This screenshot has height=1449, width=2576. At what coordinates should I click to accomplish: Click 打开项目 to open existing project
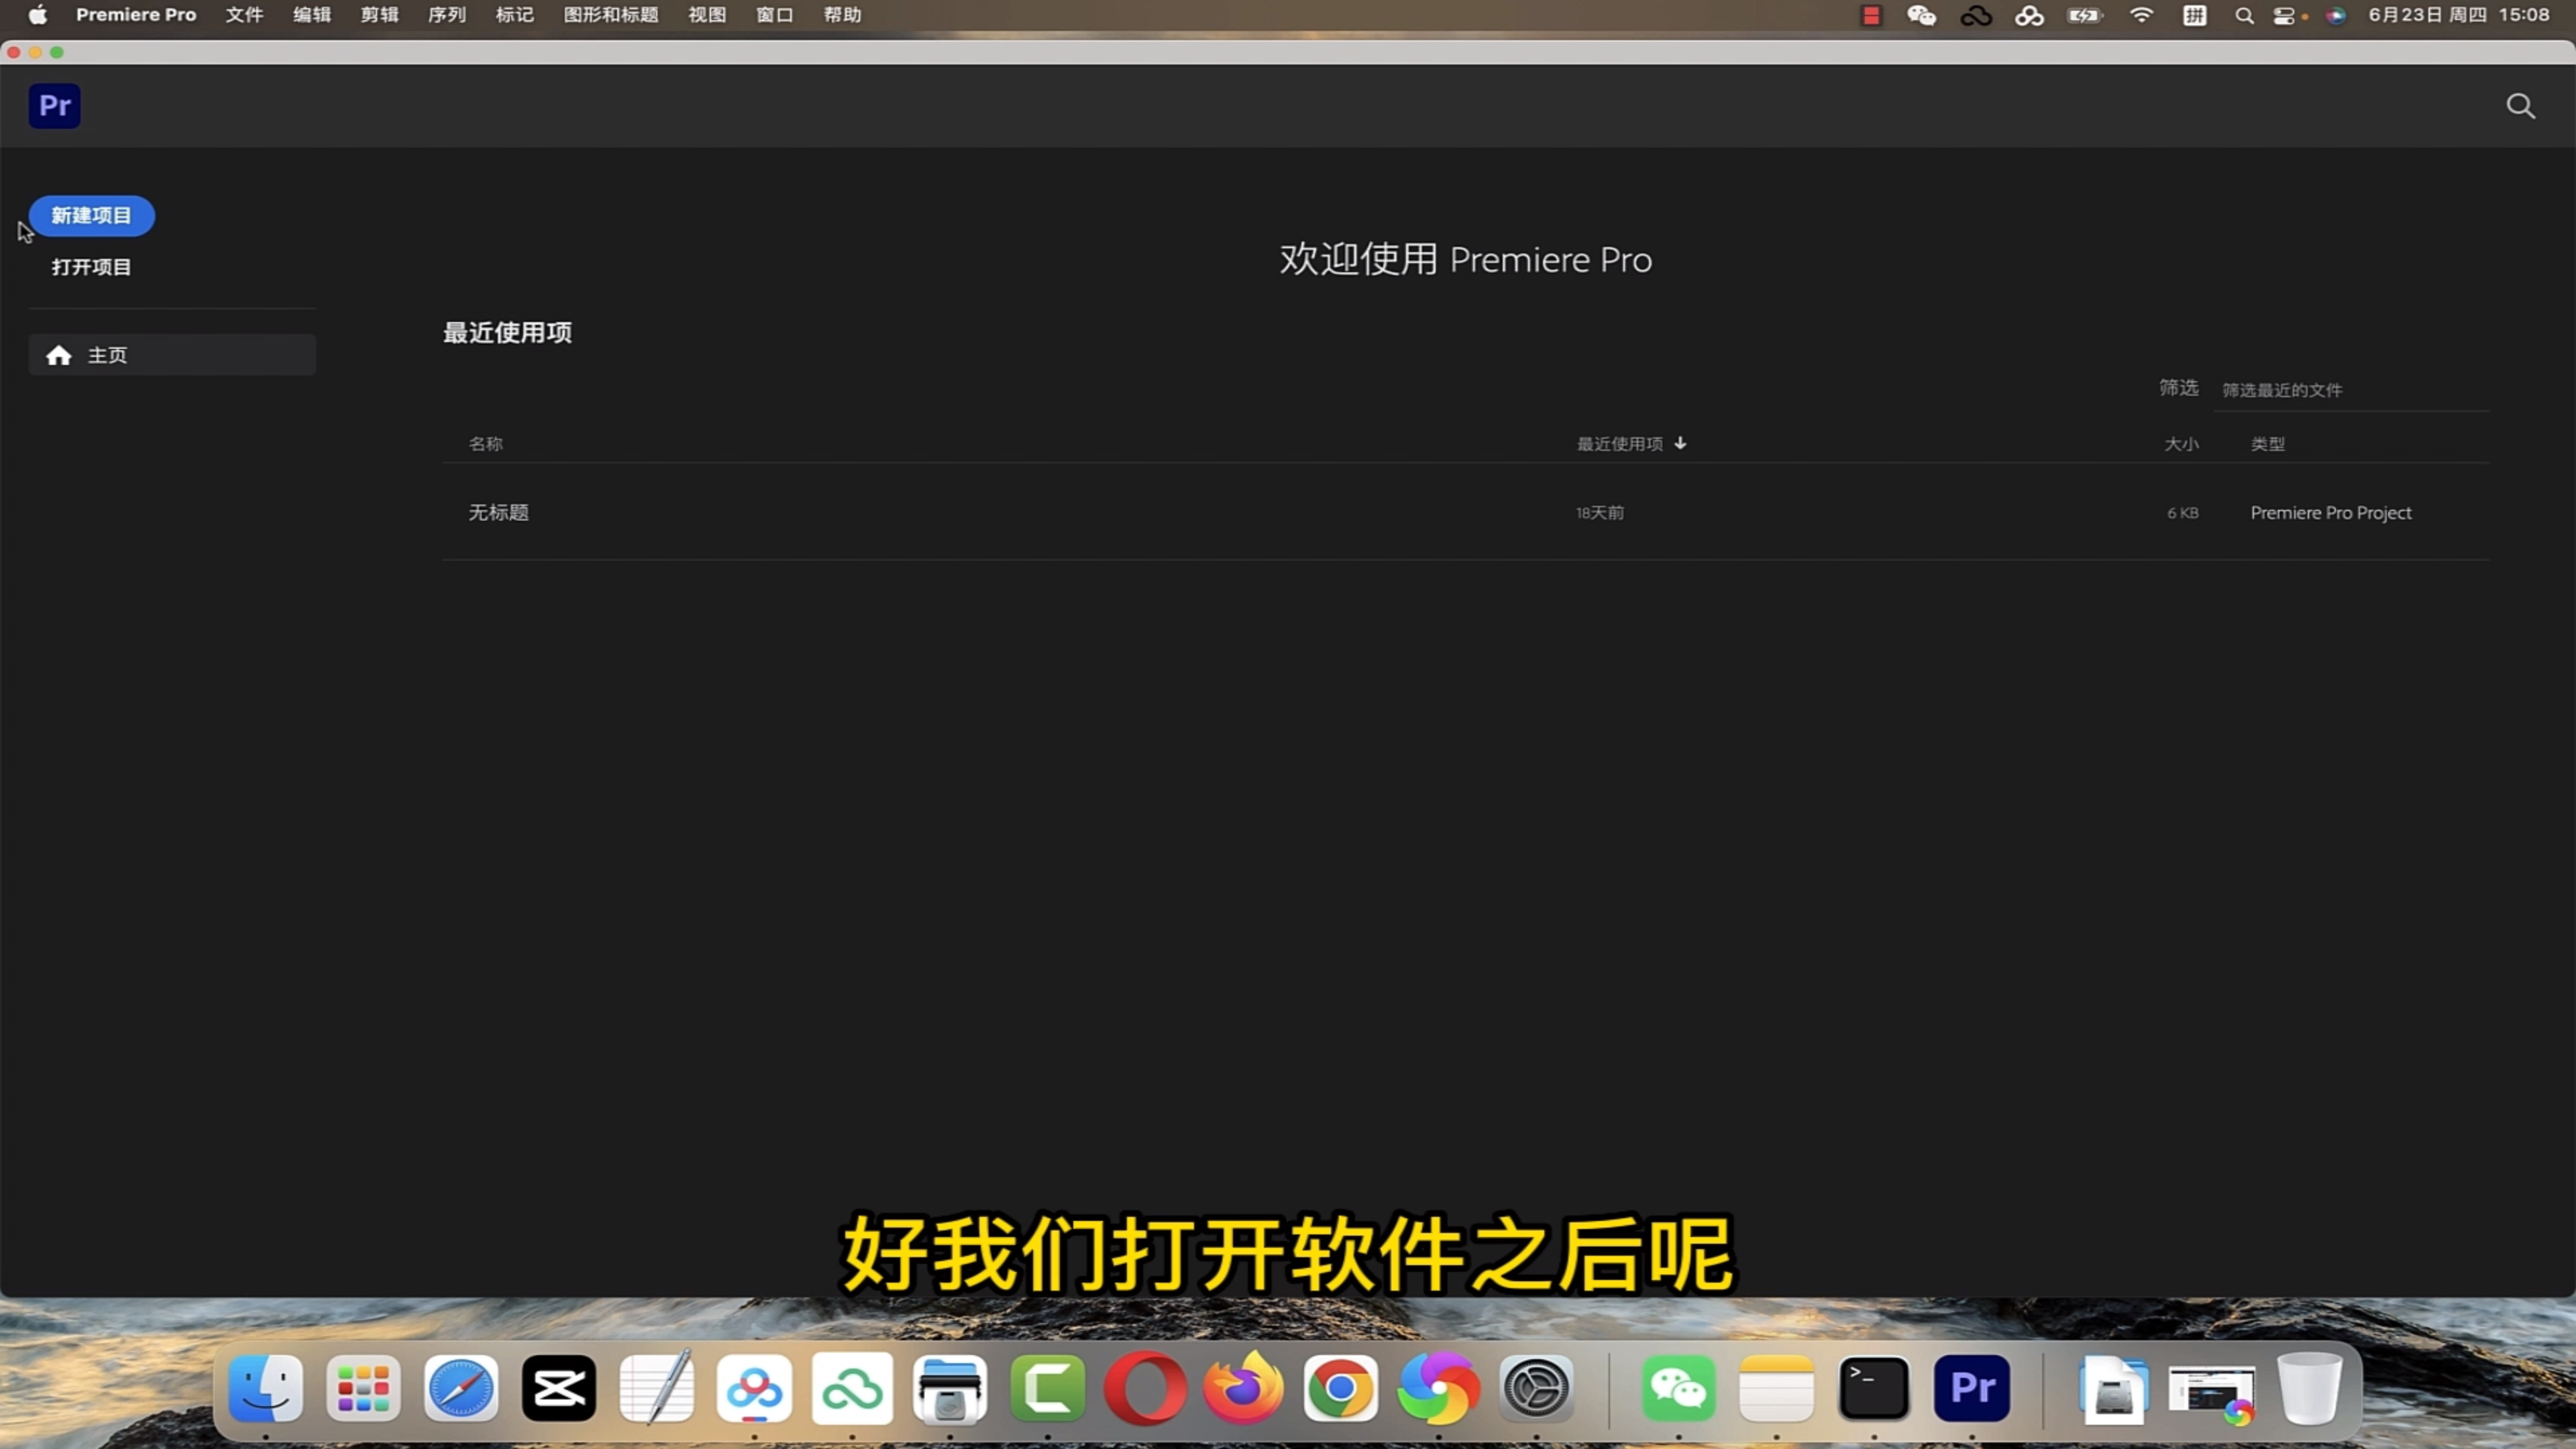(x=92, y=267)
